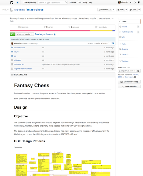Click the sighmin avatar in header
This screenshot has width=143, height=176.
click(x=119, y=2)
